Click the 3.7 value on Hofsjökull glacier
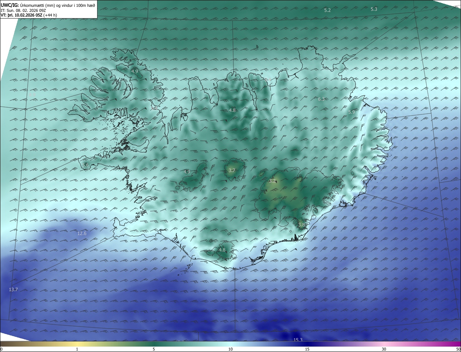Screen dimensions: 461x352 pyautogui.click(x=232, y=170)
